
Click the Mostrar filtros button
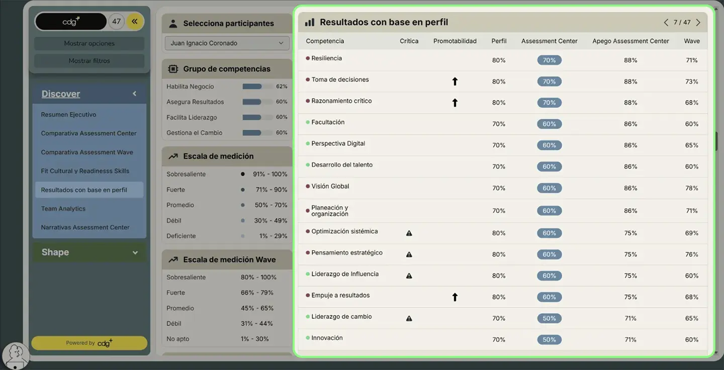89,61
